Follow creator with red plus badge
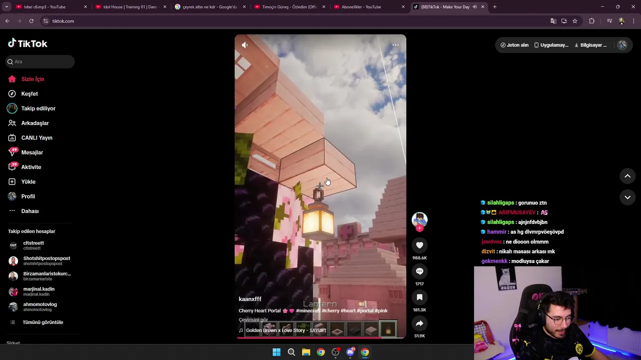The width and height of the screenshot is (641, 360). click(x=420, y=228)
